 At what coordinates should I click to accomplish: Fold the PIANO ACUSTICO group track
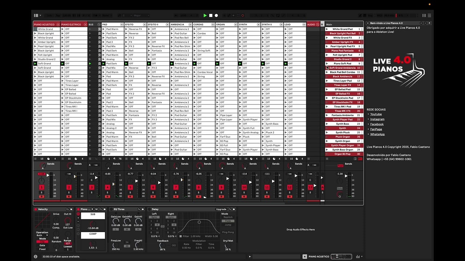tap(58, 25)
